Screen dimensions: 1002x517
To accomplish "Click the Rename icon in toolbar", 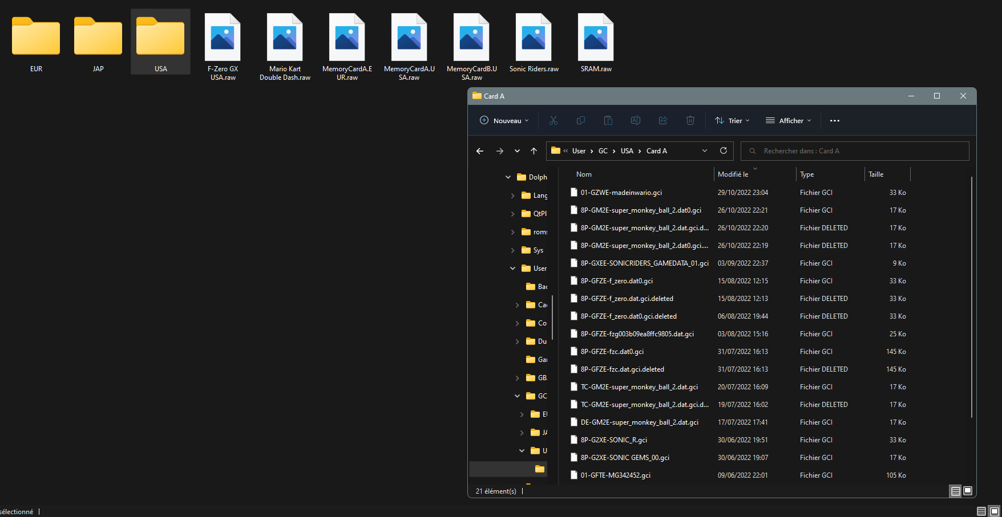I will point(635,120).
